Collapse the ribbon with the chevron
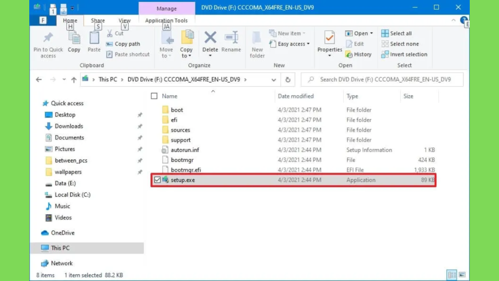Screen dimensions: 499x281 point(453,20)
